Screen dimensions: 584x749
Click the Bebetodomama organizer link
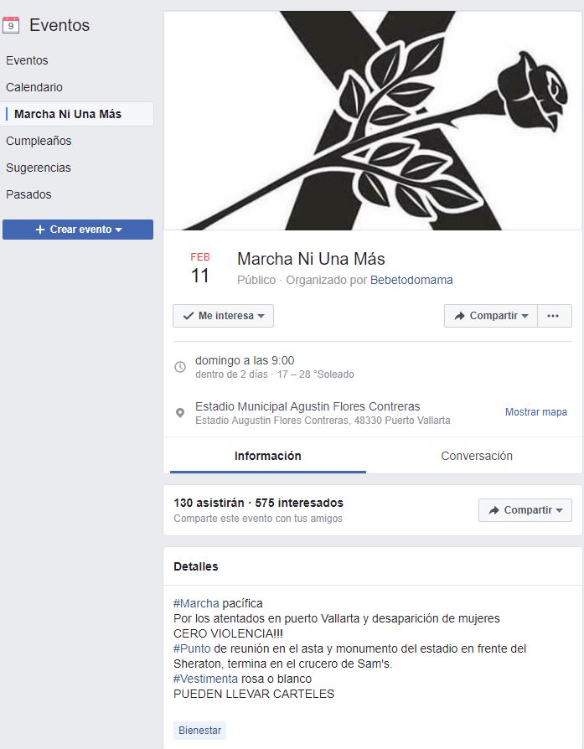click(411, 280)
